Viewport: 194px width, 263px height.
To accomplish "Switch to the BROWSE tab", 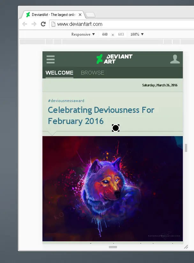I will point(93,73).
